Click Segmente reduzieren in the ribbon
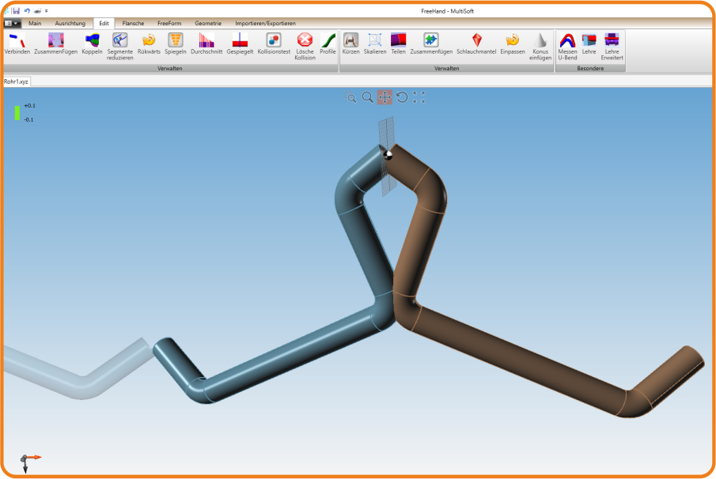The image size is (716, 479). click(120, 41)
